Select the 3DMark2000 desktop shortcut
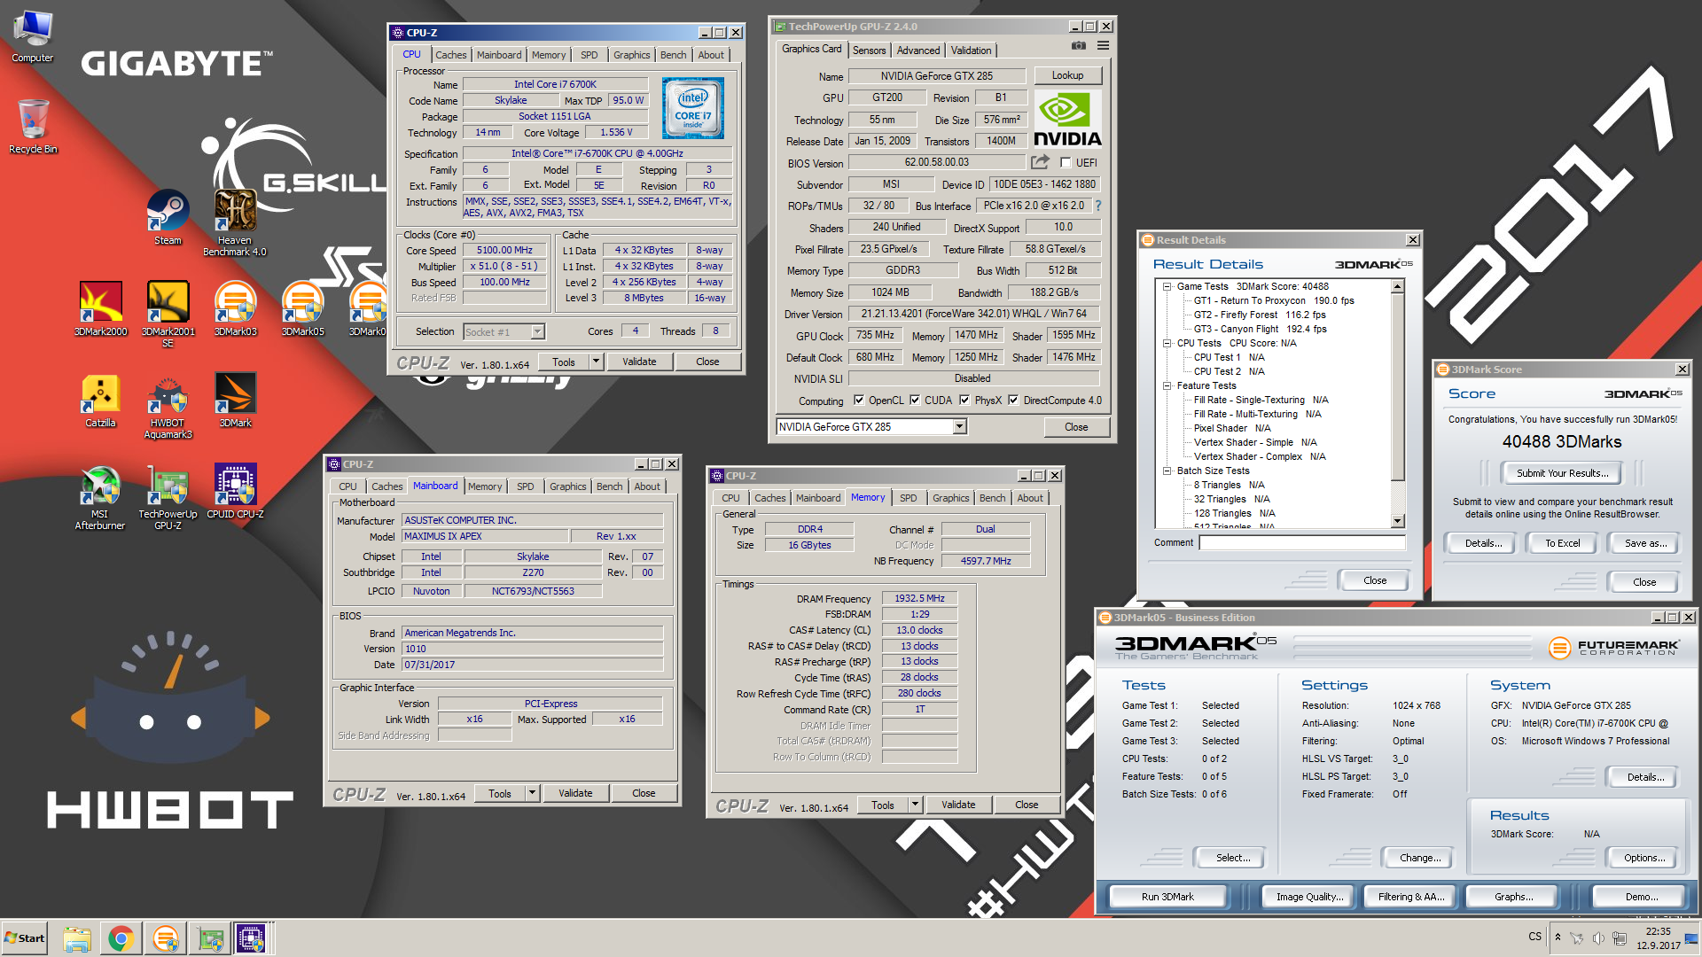 tap(100, 308)
